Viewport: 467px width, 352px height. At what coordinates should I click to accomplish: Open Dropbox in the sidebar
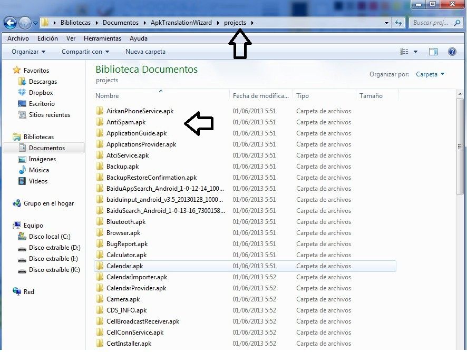41,93
